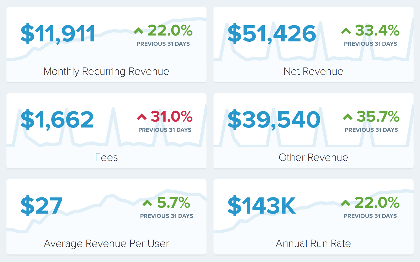Click the $39,540 figure
The width and height of the screenshot is (420, 262).
click(x=274, y=120)
